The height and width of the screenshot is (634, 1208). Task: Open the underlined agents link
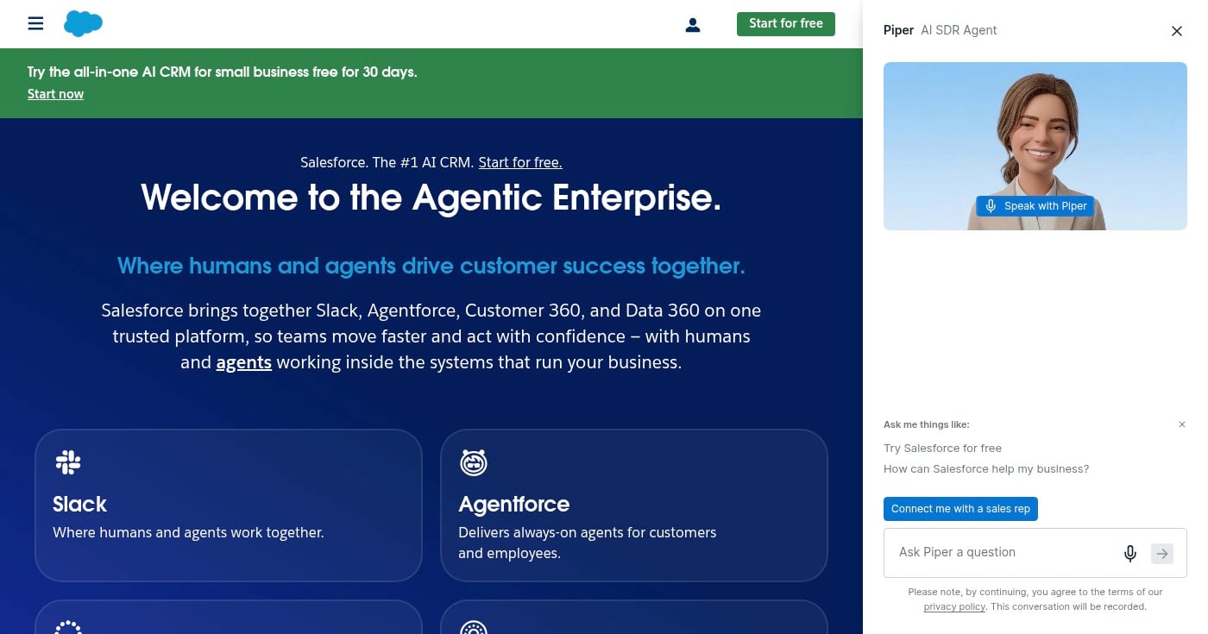244,362
